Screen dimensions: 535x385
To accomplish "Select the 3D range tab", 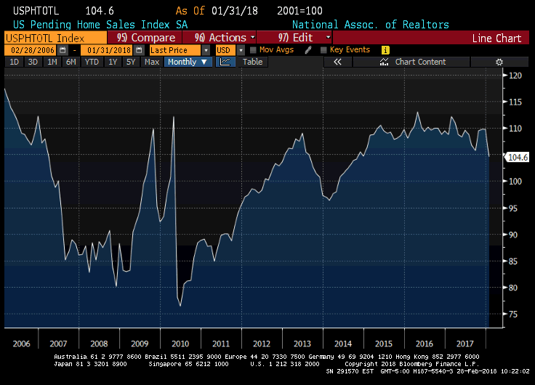I will [33, 62].
